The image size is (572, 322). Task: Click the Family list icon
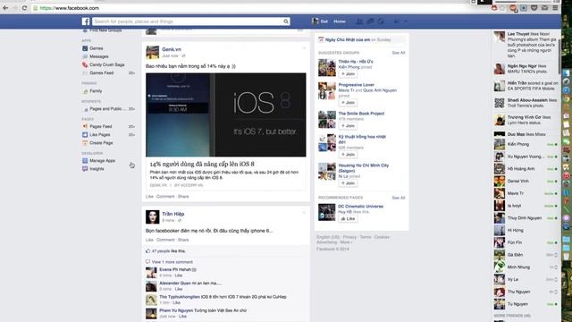point(85,91)
